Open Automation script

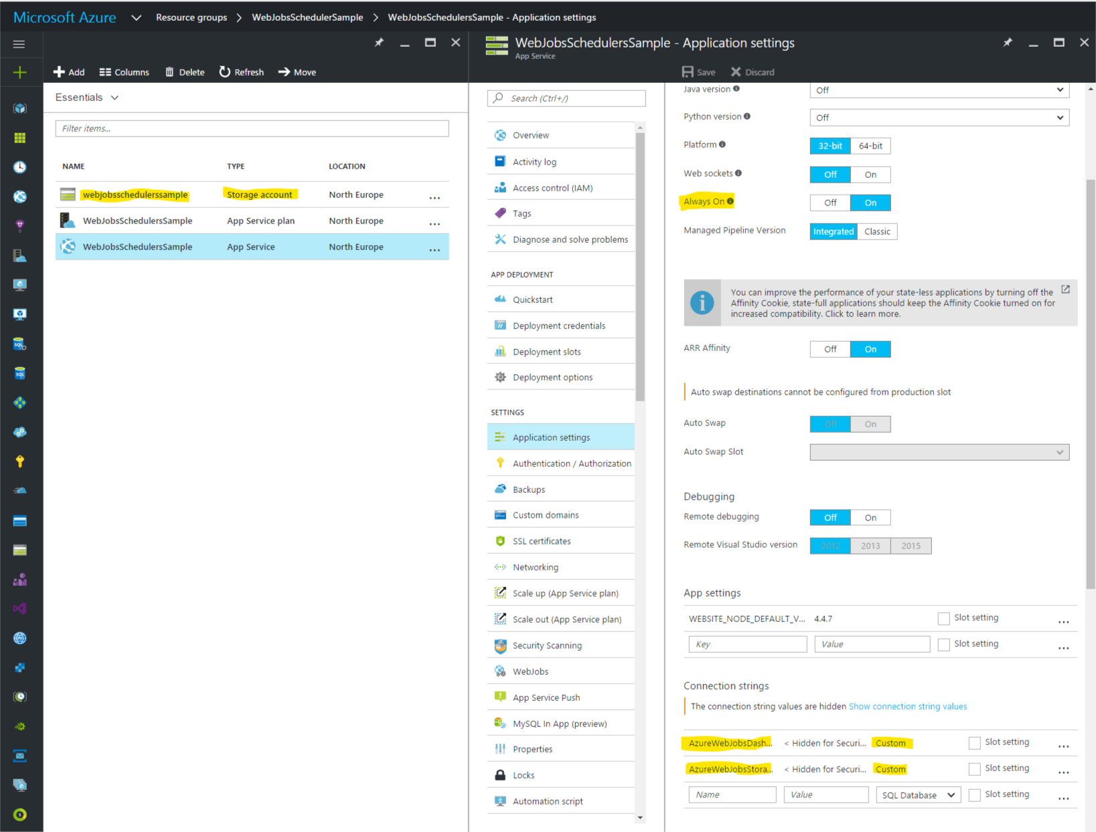click(x=560, y=801)
